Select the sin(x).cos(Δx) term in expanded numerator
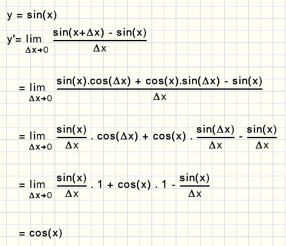This screenshot has height=246, width=286. [94, 81]
